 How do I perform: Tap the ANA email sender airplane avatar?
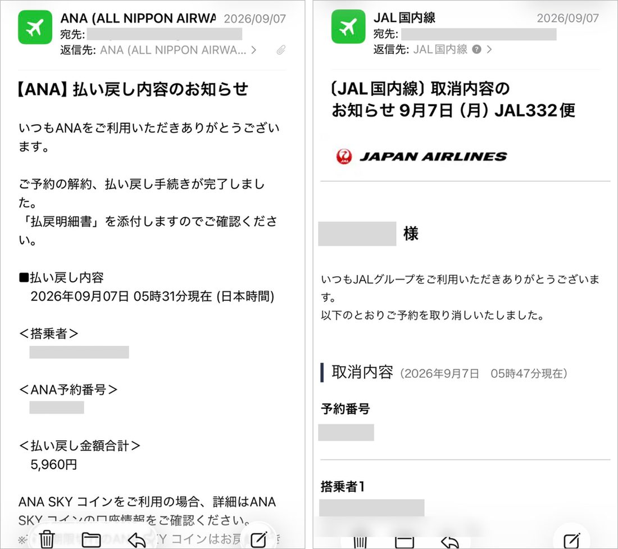click(35, 27)
